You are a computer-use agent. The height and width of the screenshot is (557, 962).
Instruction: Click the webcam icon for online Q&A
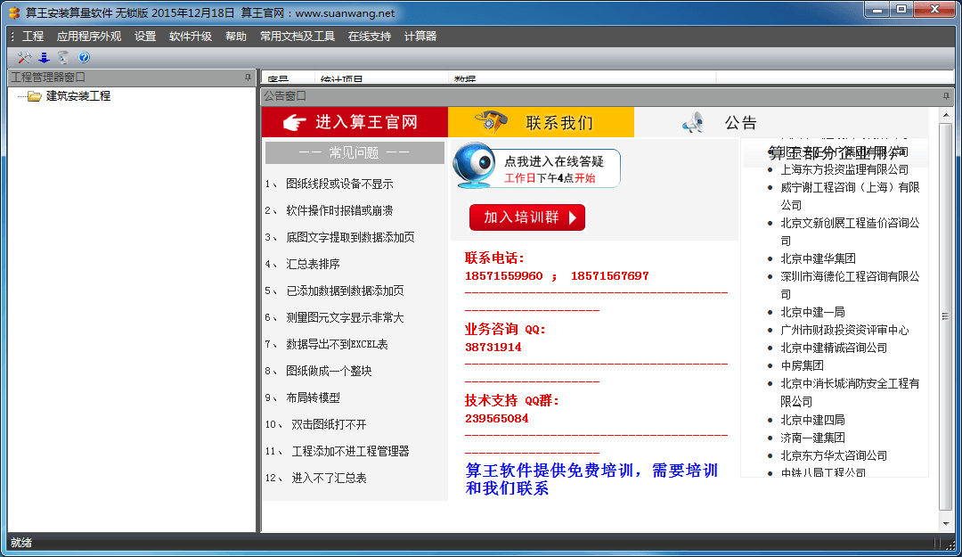[x=474, y=165]
